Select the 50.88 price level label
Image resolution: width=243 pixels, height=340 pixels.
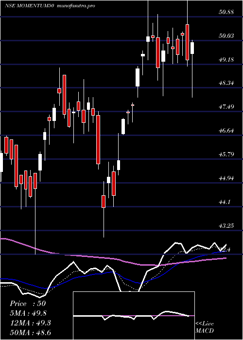(226, 12)
